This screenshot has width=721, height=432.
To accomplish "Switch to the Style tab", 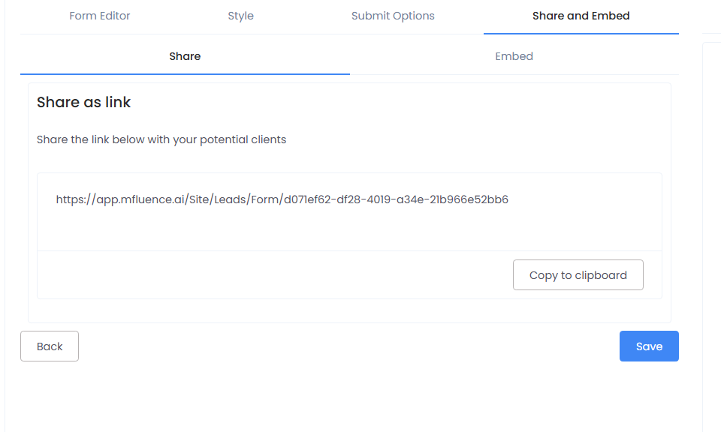I will [240, 16].
